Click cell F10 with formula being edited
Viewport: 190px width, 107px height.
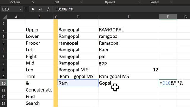pyautogui.click(x=168, y=83)
